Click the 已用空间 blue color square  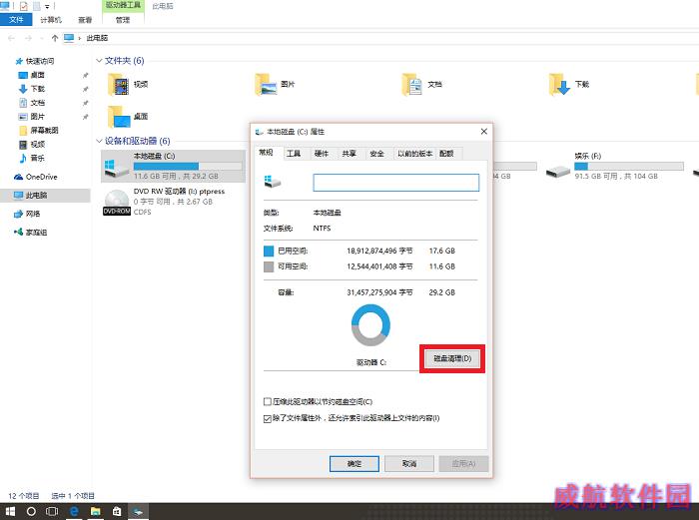pyautogui.click(x=269, y=252)
